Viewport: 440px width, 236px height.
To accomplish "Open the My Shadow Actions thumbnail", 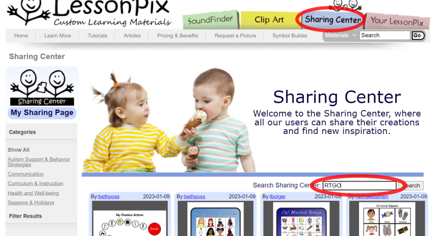I will point(130,219).
